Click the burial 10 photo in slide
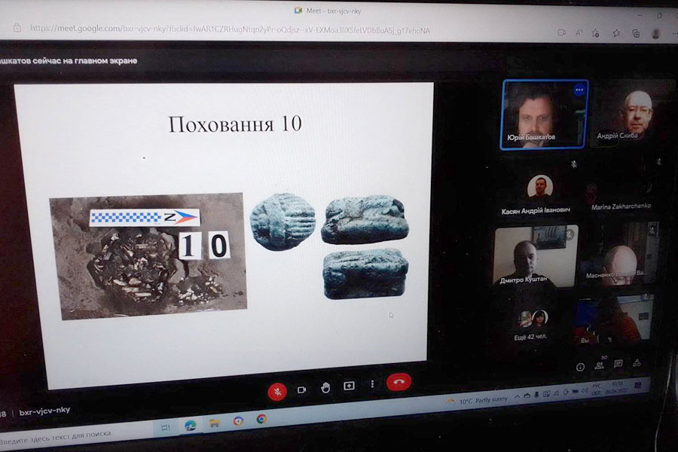 pos(148,256)
